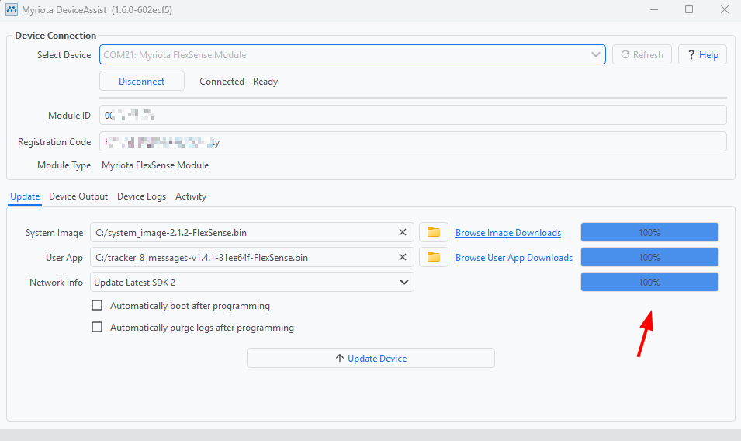
Task: Switch to the Device Output tab
Action: tap(78, 196)
